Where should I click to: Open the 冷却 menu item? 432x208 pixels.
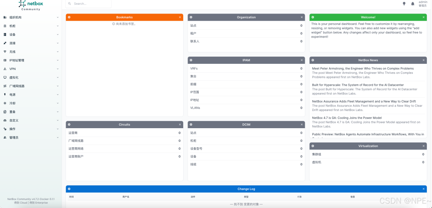(31, 103)
